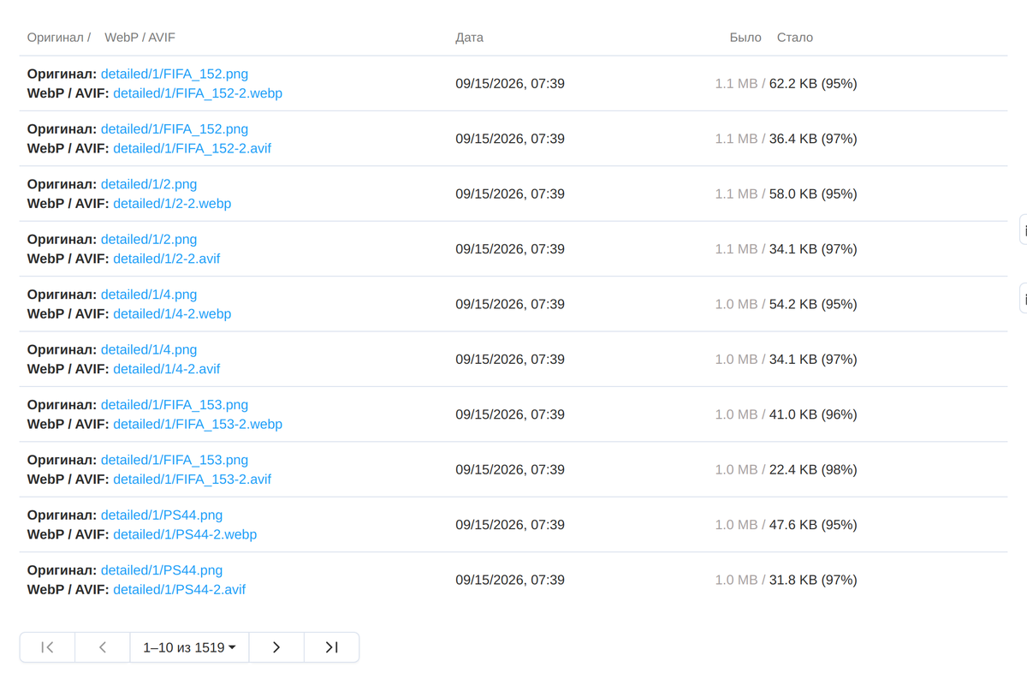Click the "Было" column header
This screenshot has height=685, width=1027.
[x=745, y=38]
